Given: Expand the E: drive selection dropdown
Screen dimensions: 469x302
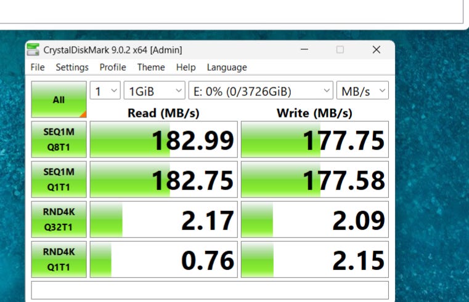Looking at the screenshot, I should (x=261, y=90).
